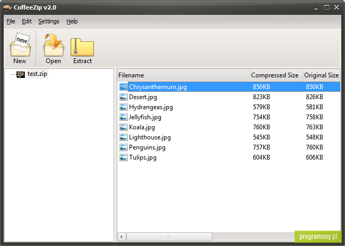Screen dimensions: 345x246
Task: Open the Settings menu
Action: pos(49,21)
